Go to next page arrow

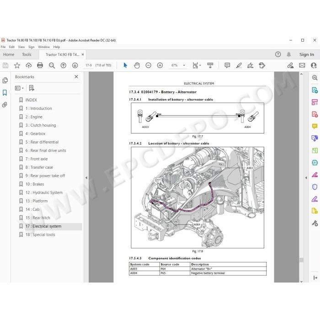(75, 65)
